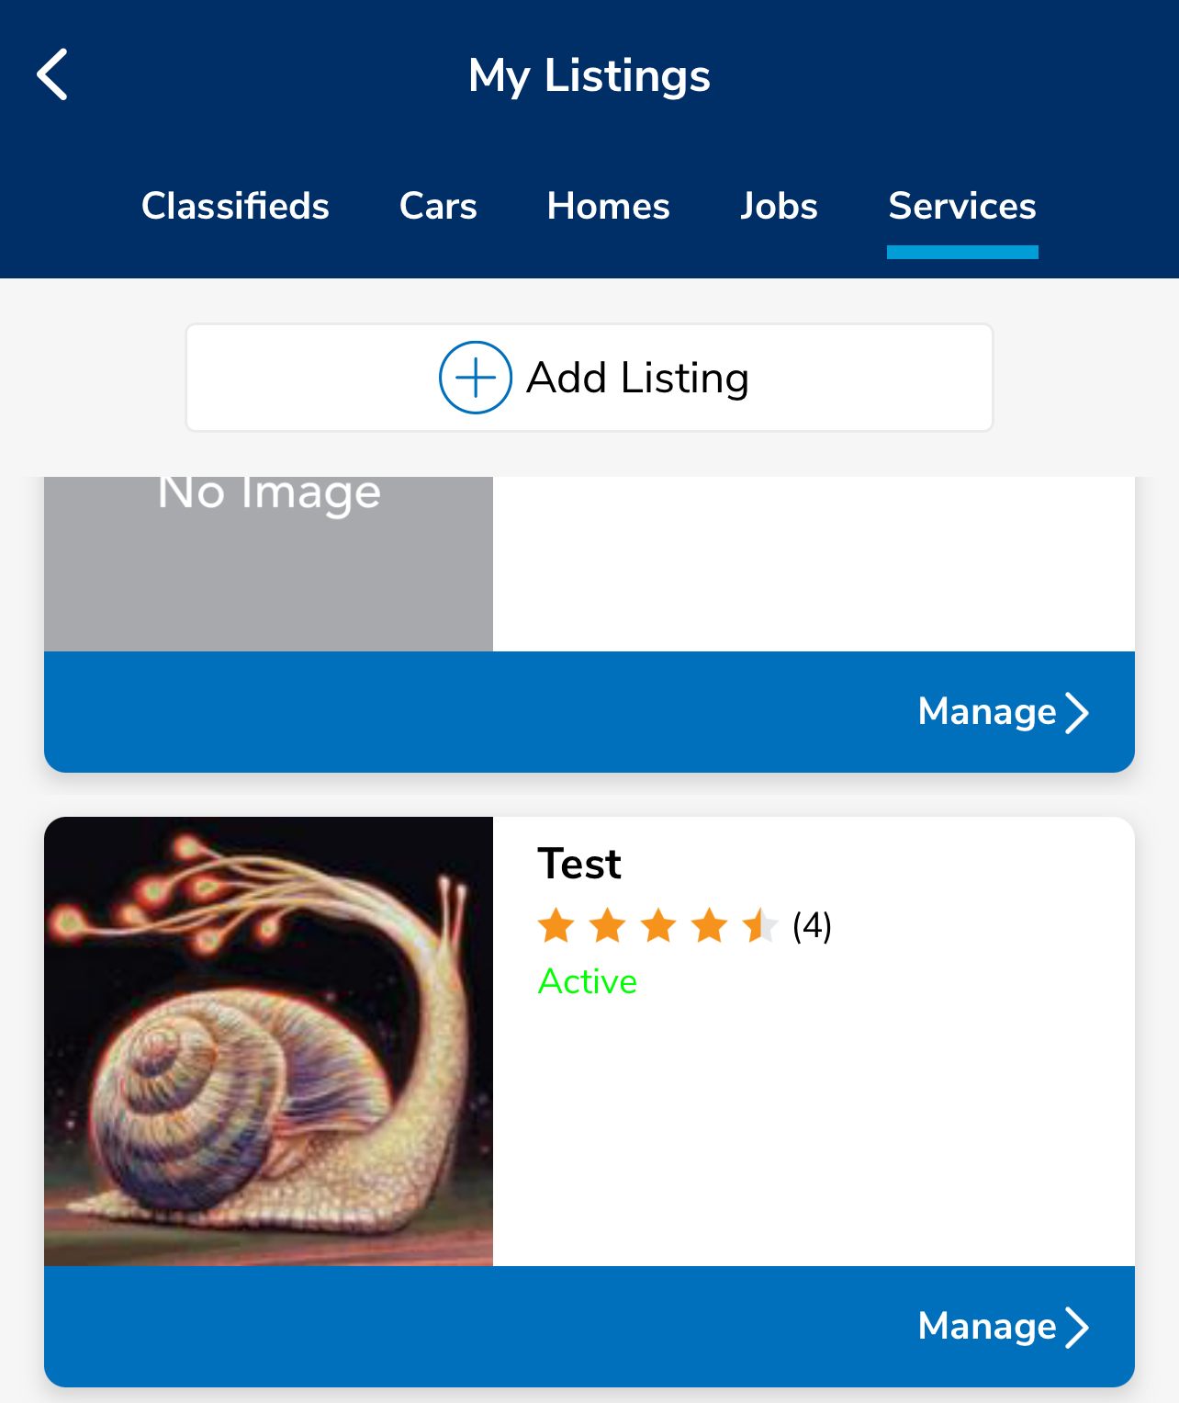The height and width of the screenshot is (1403, 1179).
Task: Select the plus icon to add a listing
Action: 474,377
